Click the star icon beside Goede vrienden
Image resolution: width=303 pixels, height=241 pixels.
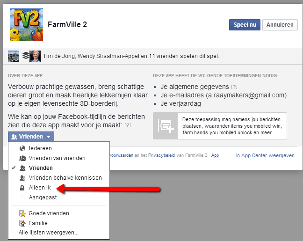tap(22, 213)
